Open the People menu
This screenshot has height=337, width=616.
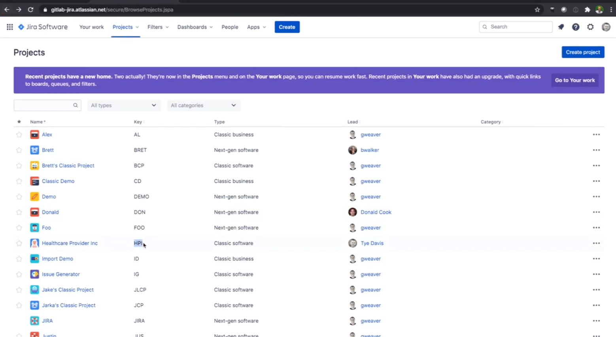pos(229,27)
